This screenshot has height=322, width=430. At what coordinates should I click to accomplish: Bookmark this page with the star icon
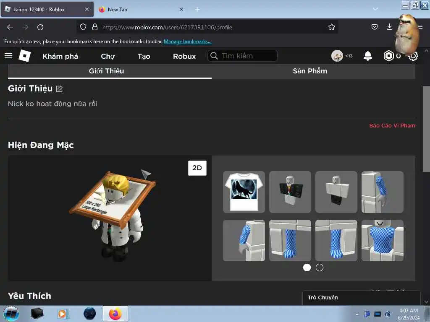click(332, 27)
